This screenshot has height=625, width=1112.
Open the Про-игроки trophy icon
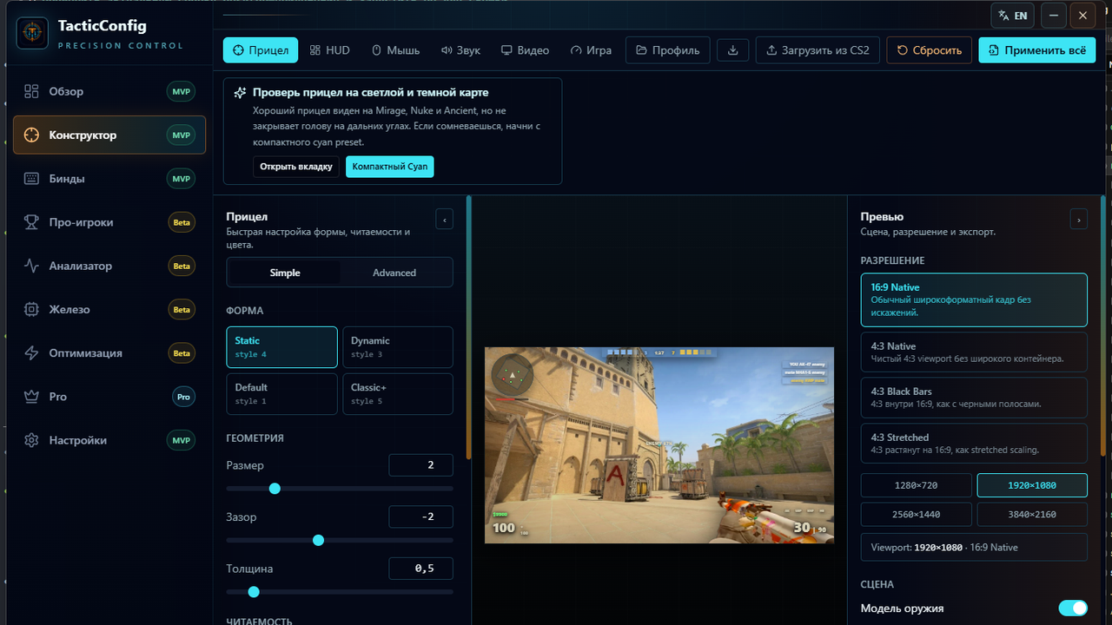32,222
